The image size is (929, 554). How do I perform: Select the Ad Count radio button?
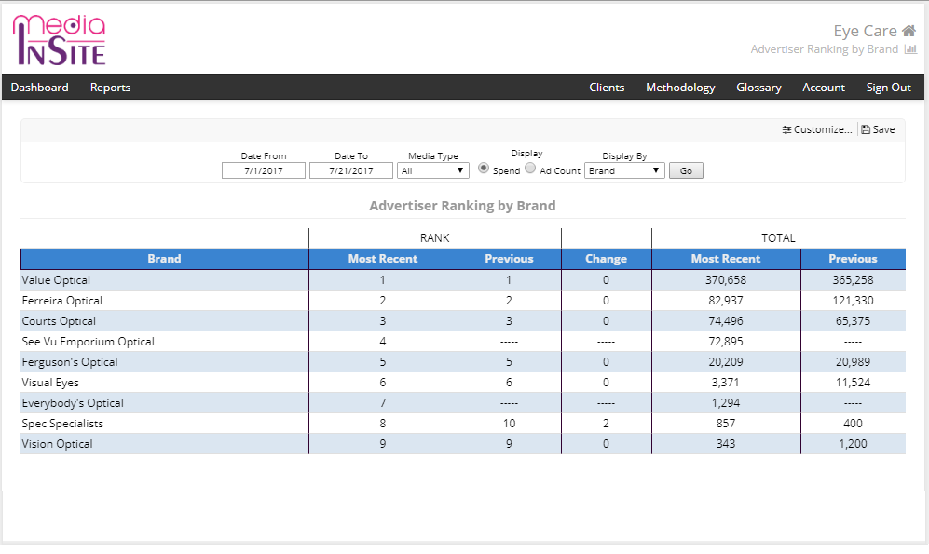[530, 169]
